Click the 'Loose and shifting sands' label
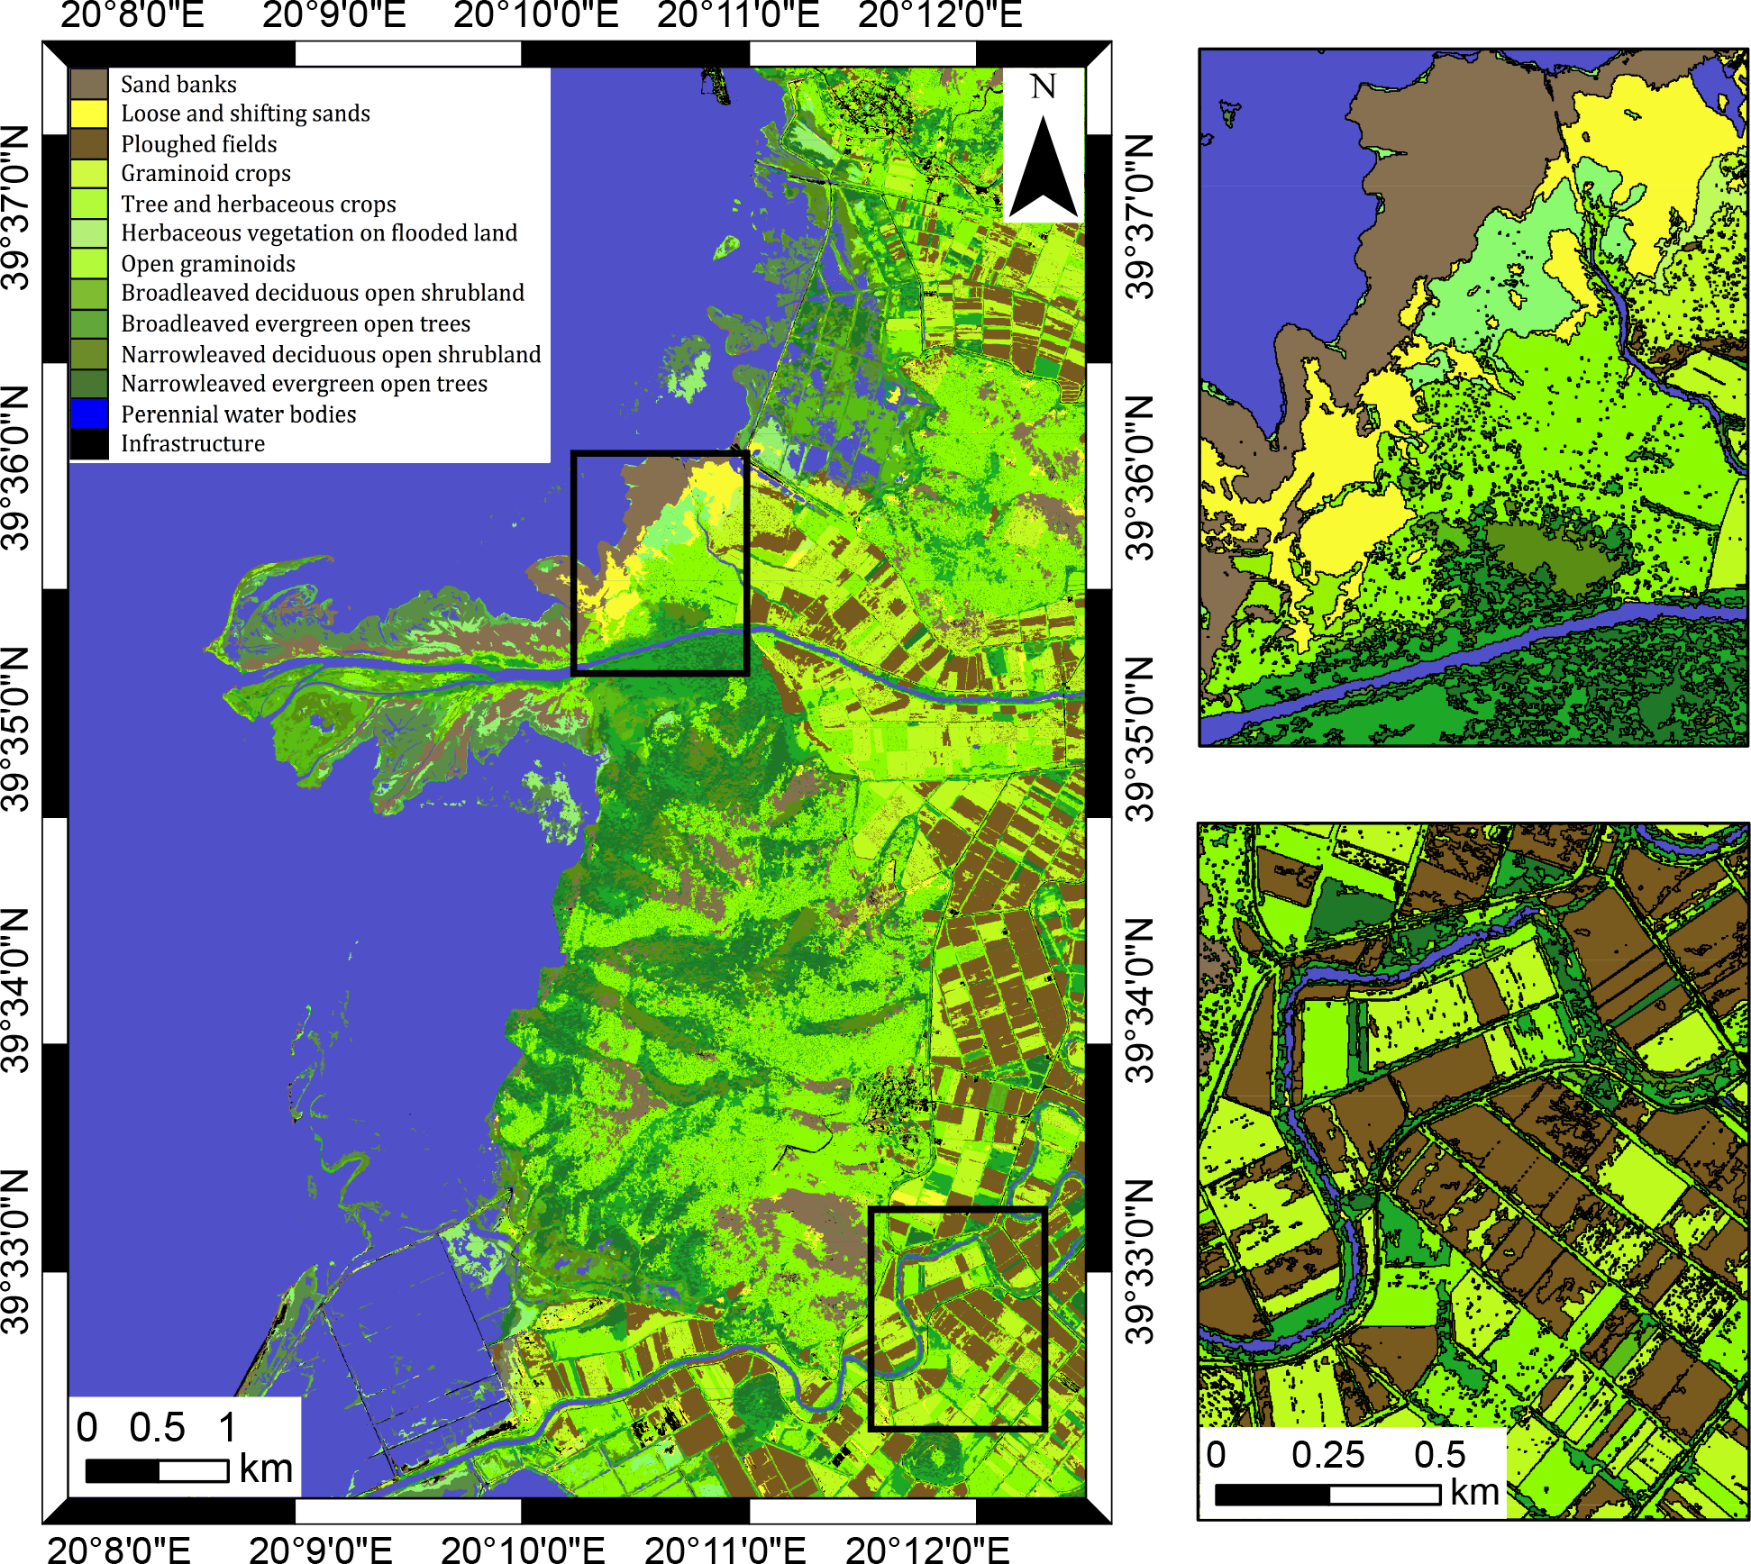The width and height of the screenshot is (1751, 1564). click(245, 114)
